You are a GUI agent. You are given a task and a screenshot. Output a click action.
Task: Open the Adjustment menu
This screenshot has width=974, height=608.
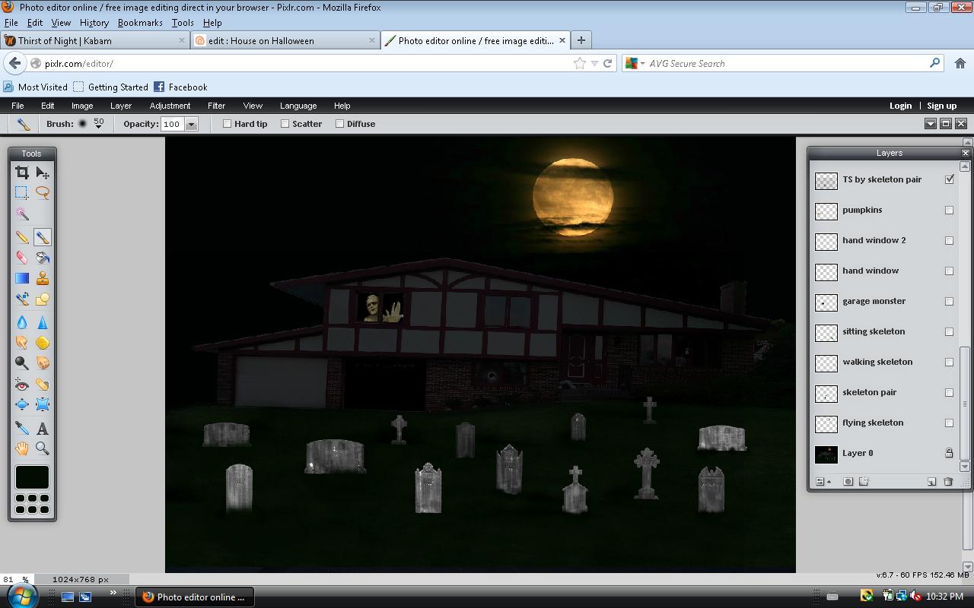(x=170, y=106)
